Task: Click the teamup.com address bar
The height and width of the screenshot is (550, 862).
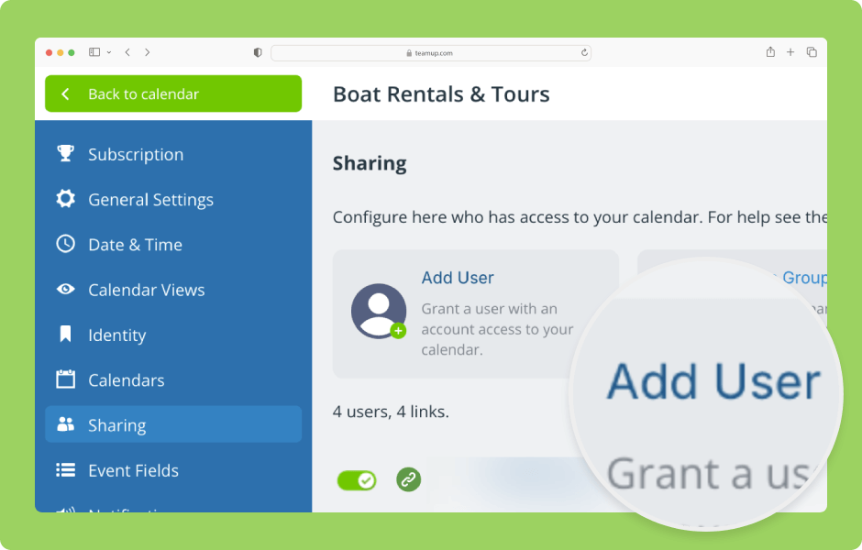Action: (431, 53)
